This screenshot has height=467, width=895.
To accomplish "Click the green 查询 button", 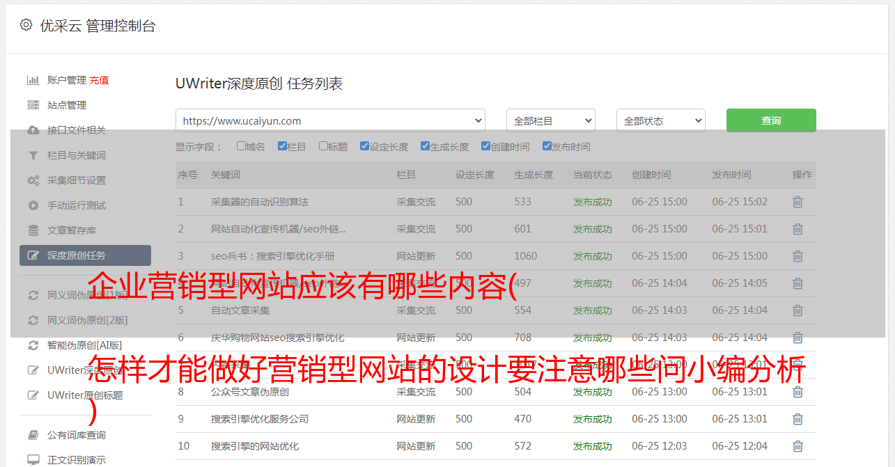I will click(771, 120).
